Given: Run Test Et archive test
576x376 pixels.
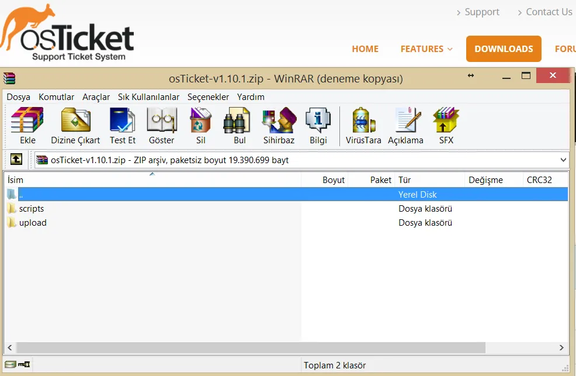Looking at the screenshot, I should coord(122,120).
